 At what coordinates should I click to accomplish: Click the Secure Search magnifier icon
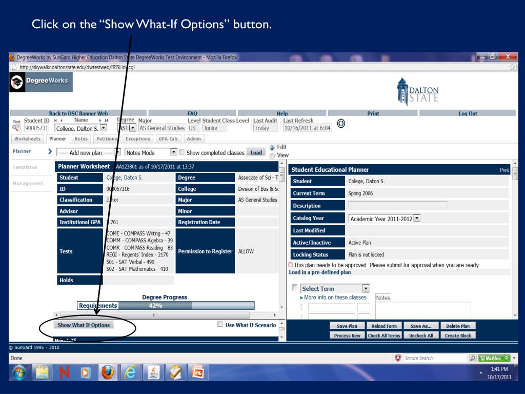[473, 358]
